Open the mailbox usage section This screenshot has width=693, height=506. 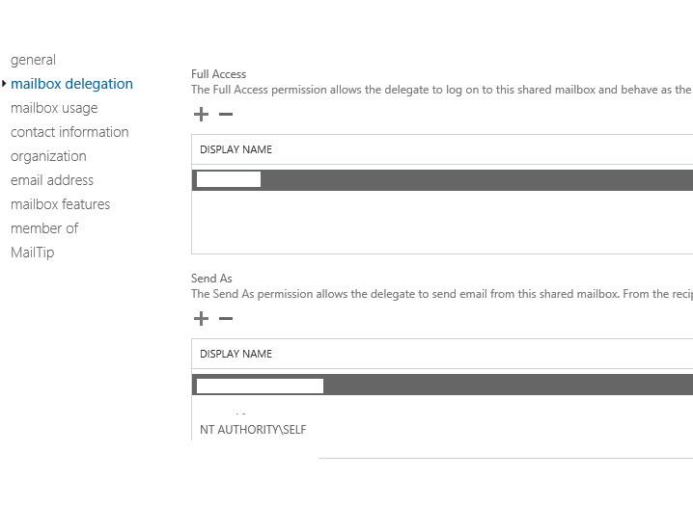coord(54,108)
